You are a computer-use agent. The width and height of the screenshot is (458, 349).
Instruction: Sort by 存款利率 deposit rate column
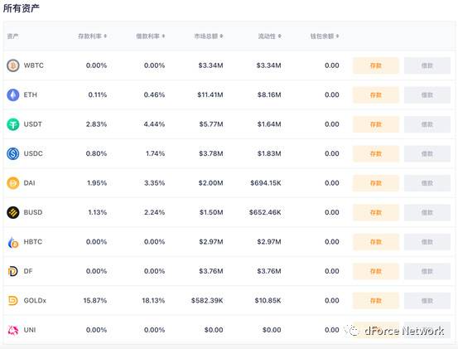click(x=92, y=36)
